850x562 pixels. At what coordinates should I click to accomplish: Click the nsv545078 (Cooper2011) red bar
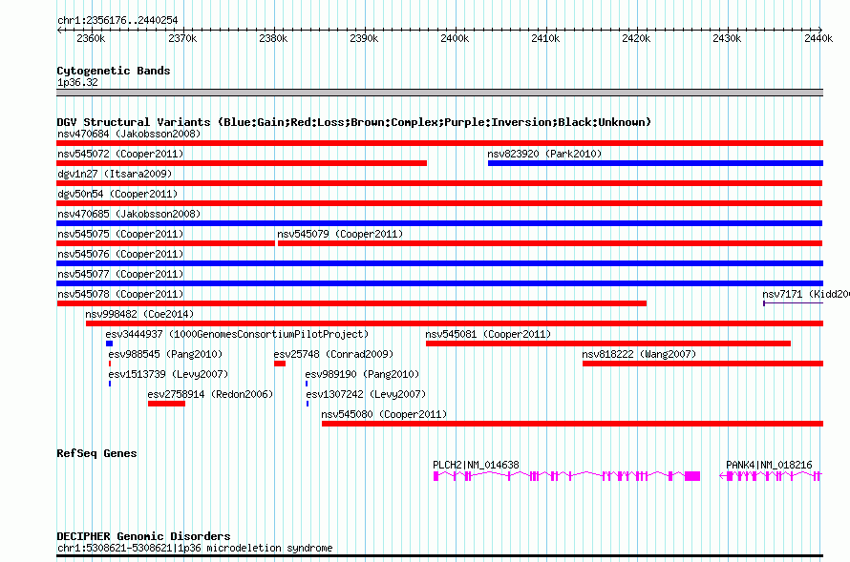[x=351, y=303]
